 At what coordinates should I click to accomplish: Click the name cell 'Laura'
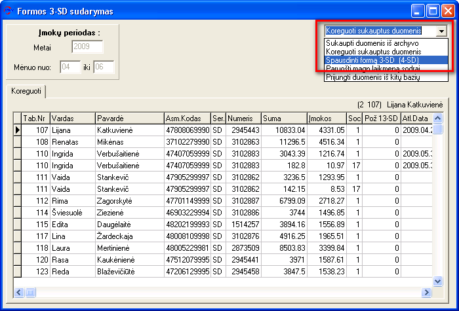coord(73,248)
